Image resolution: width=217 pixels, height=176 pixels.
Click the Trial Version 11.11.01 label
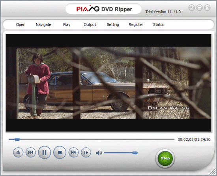pyautogui.click(x=164, y=12)
